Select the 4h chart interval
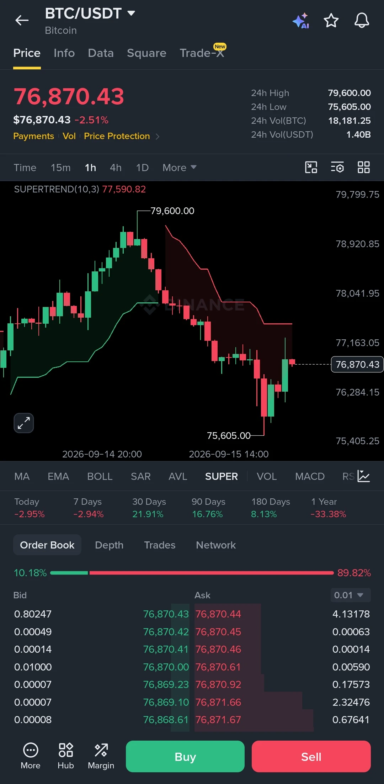Viewport: 384px width, 784px height. tap(116, 168)
